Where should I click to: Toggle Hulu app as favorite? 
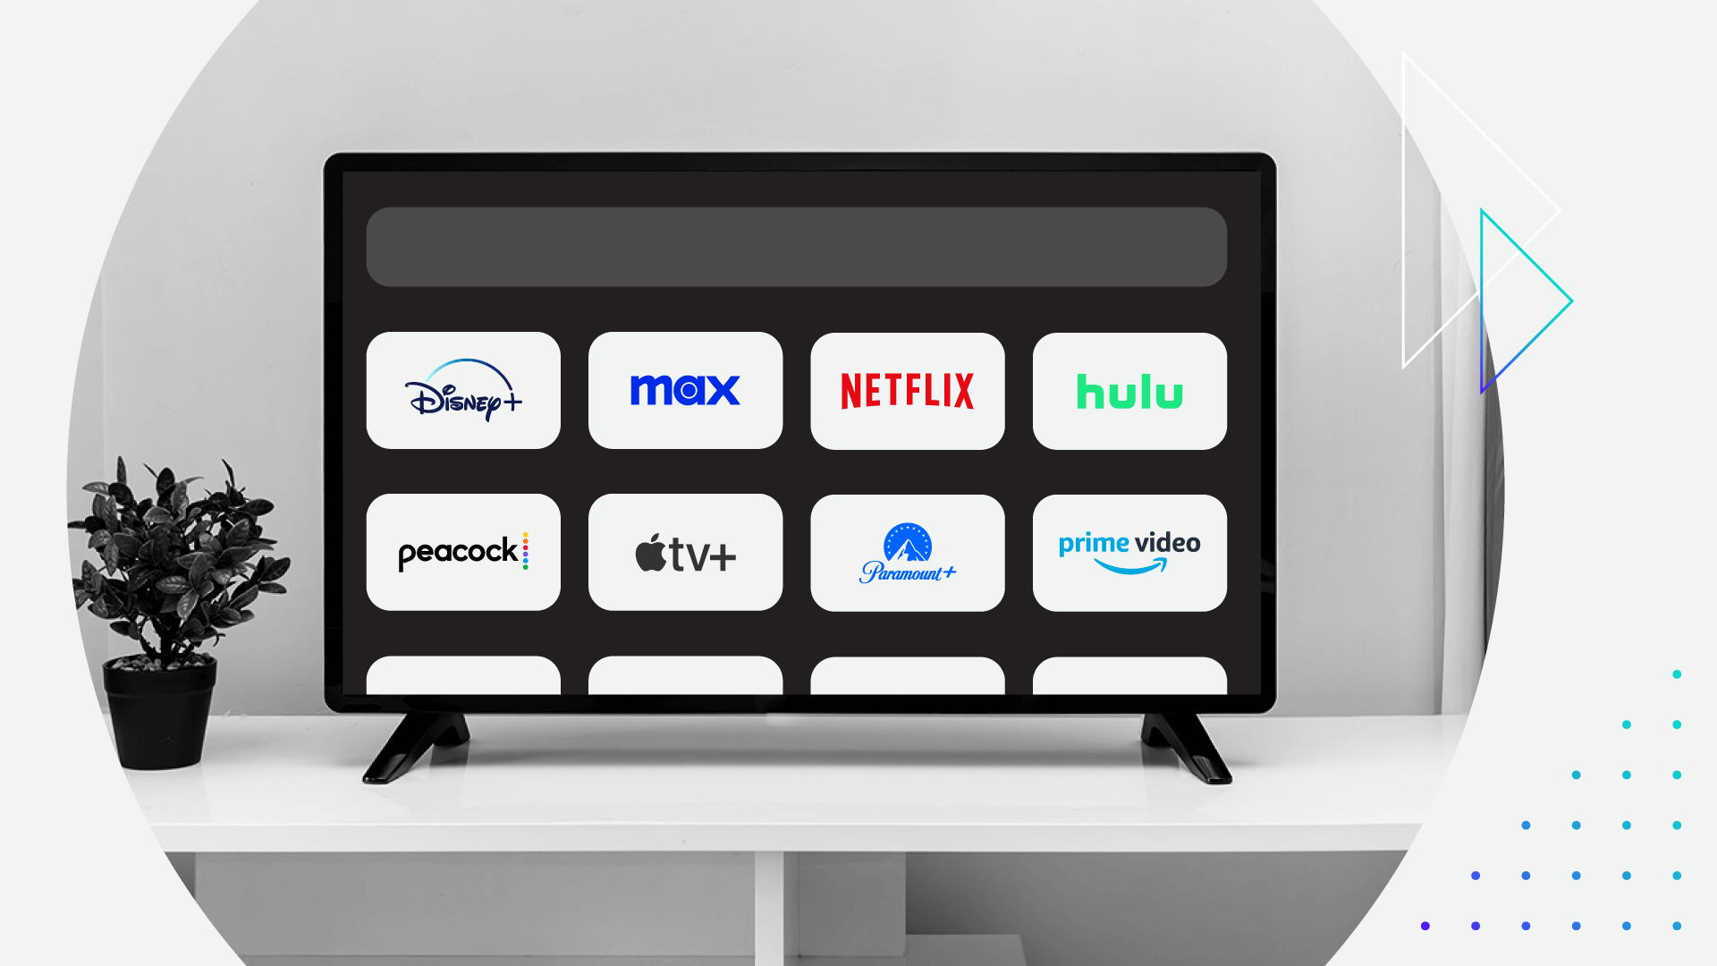(x=1129, y=389)
